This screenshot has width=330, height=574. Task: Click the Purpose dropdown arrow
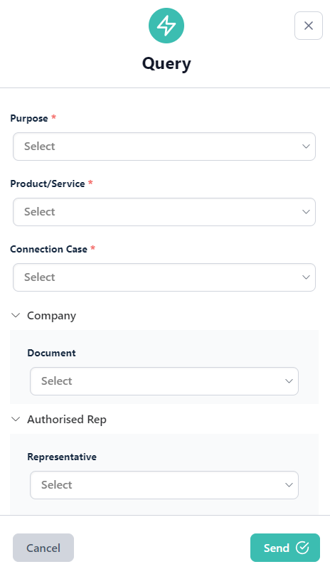(306, 147)
